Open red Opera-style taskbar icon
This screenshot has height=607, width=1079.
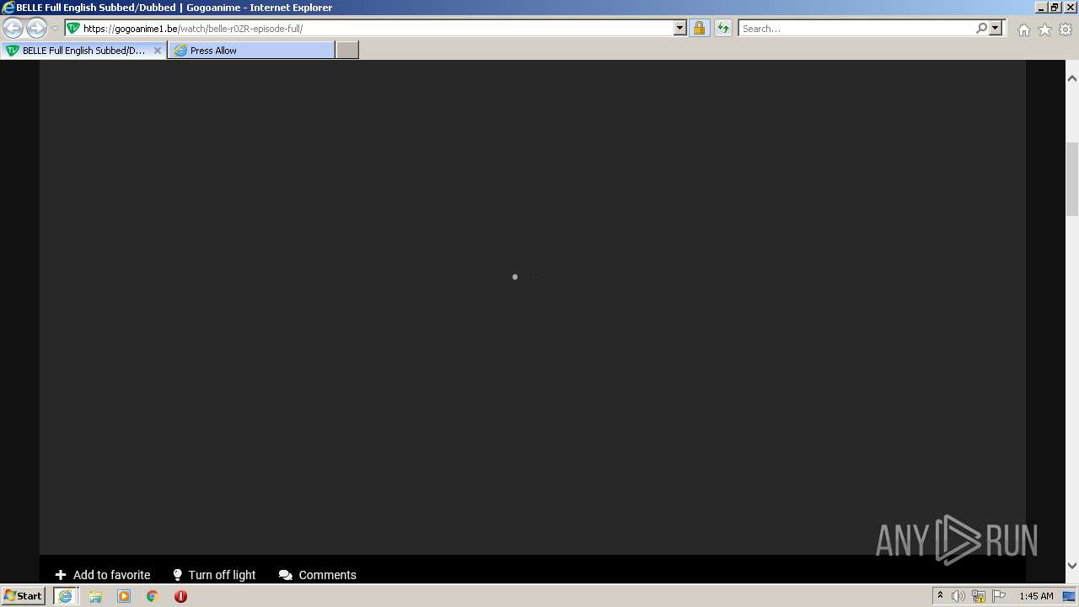coord(180,596)
